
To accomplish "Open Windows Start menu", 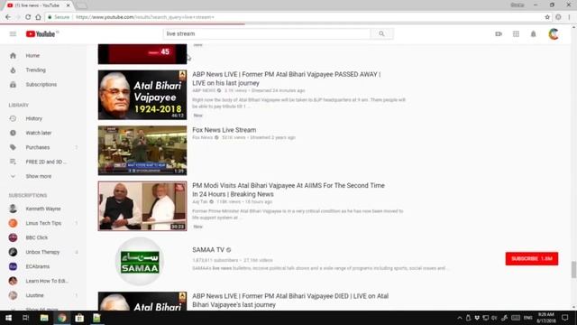I will (8, 318).
